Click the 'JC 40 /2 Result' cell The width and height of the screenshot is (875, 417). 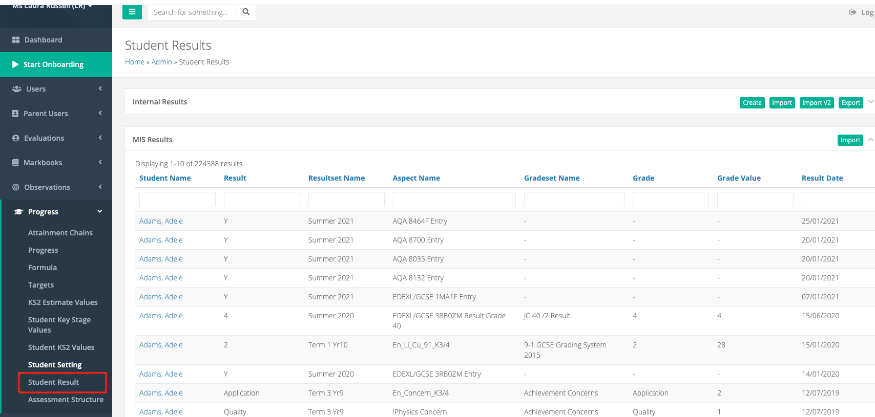[547, 316]
